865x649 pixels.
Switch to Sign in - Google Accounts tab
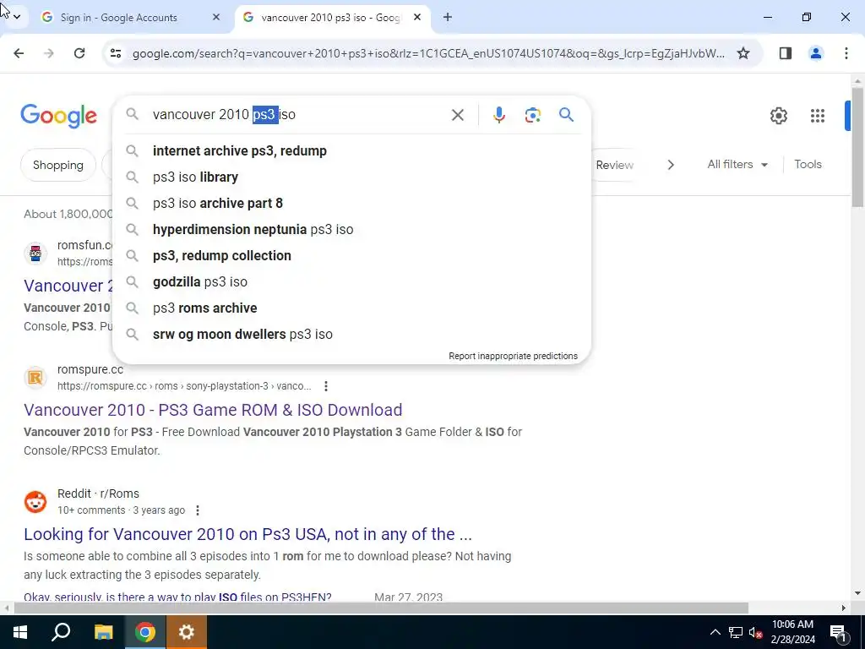(130, 17)
